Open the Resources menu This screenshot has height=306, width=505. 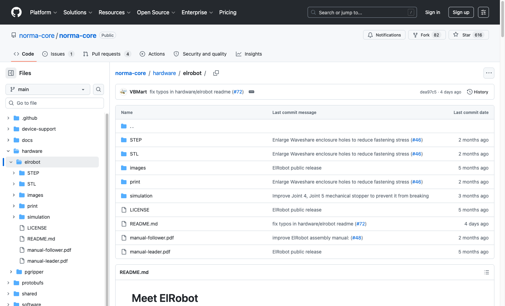tap(115, 12)
